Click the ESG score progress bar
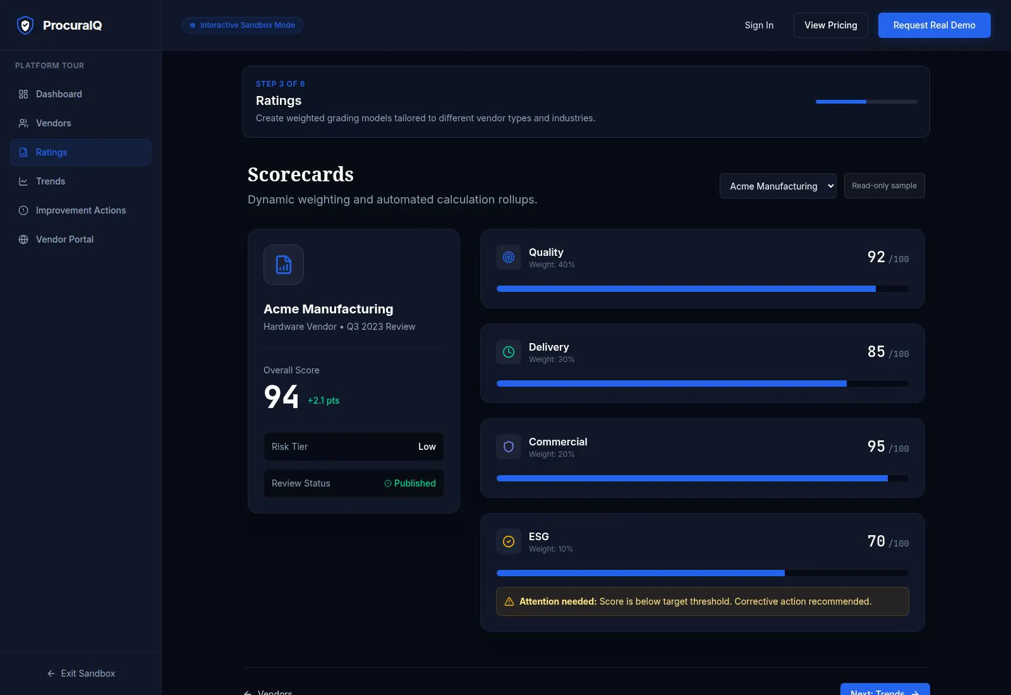The height and width of the screenshot is (695, 1011). [703, 573]
